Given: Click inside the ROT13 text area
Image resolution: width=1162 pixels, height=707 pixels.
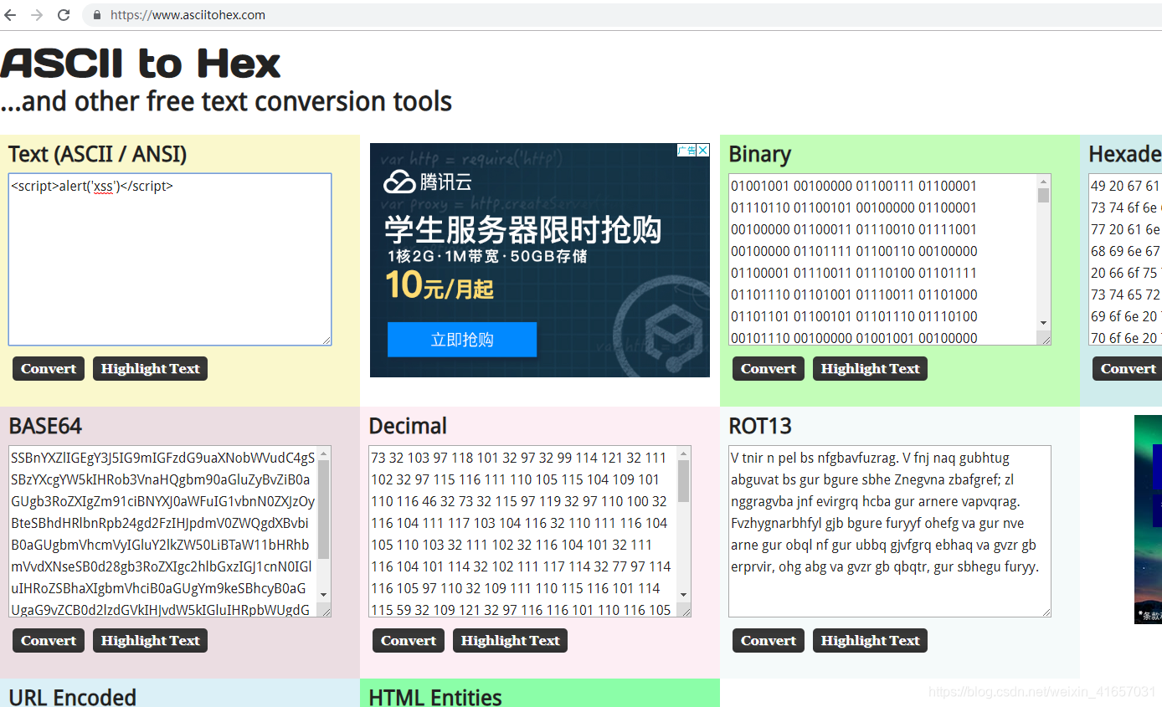Looking at the screenshot, I should tap(890, 531).
